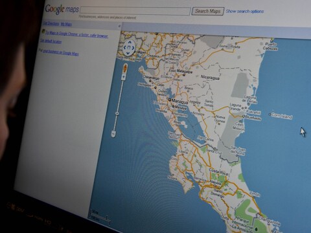Pan the map down with the arrow

click(x=128, y=53)
